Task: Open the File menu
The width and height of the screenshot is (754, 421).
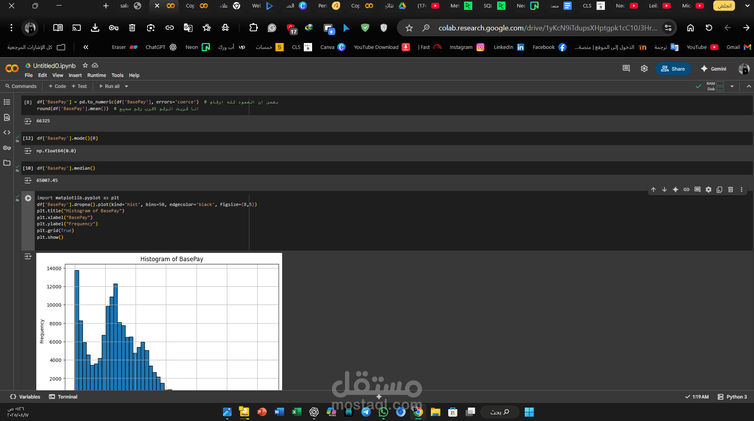Action: pyautogui.click(x=28, y=75)
